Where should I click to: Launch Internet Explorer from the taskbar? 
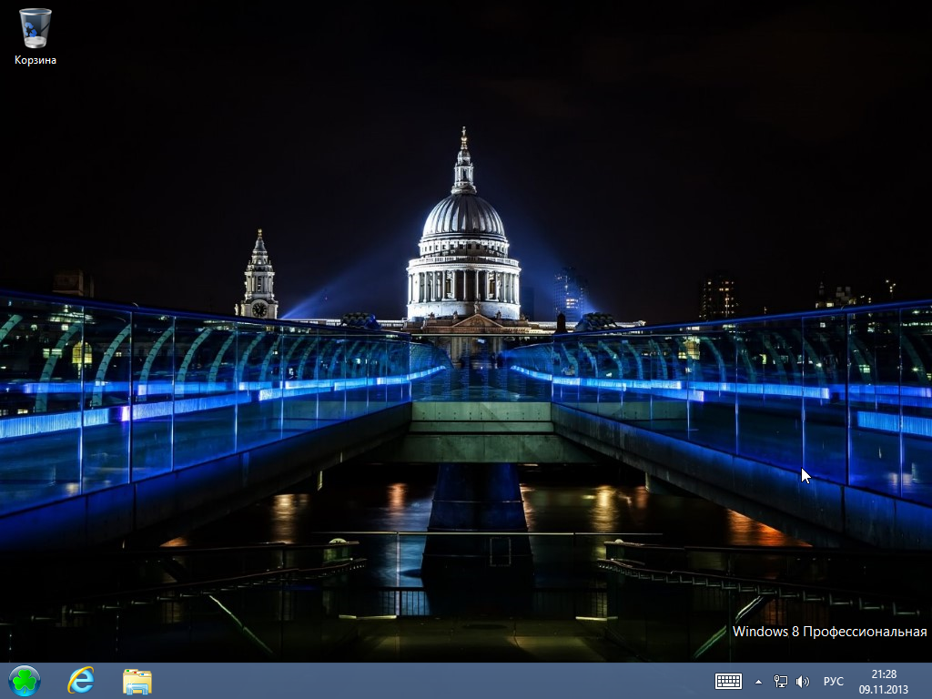point(81,681)
